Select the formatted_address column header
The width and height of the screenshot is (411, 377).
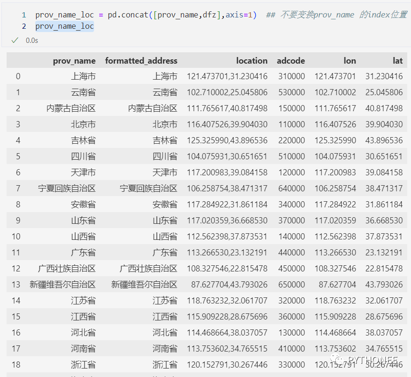tap(142, 60)
